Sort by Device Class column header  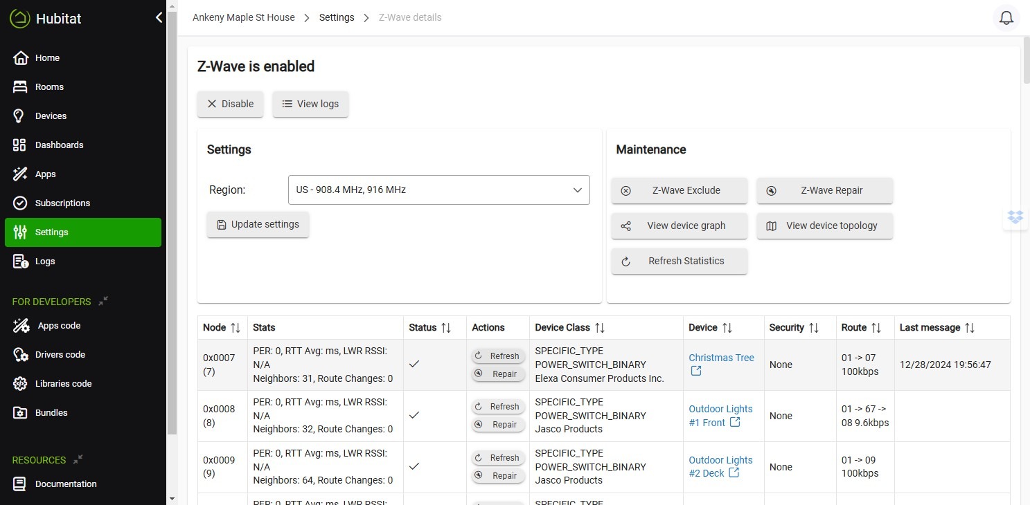click(x=562, y=328)
